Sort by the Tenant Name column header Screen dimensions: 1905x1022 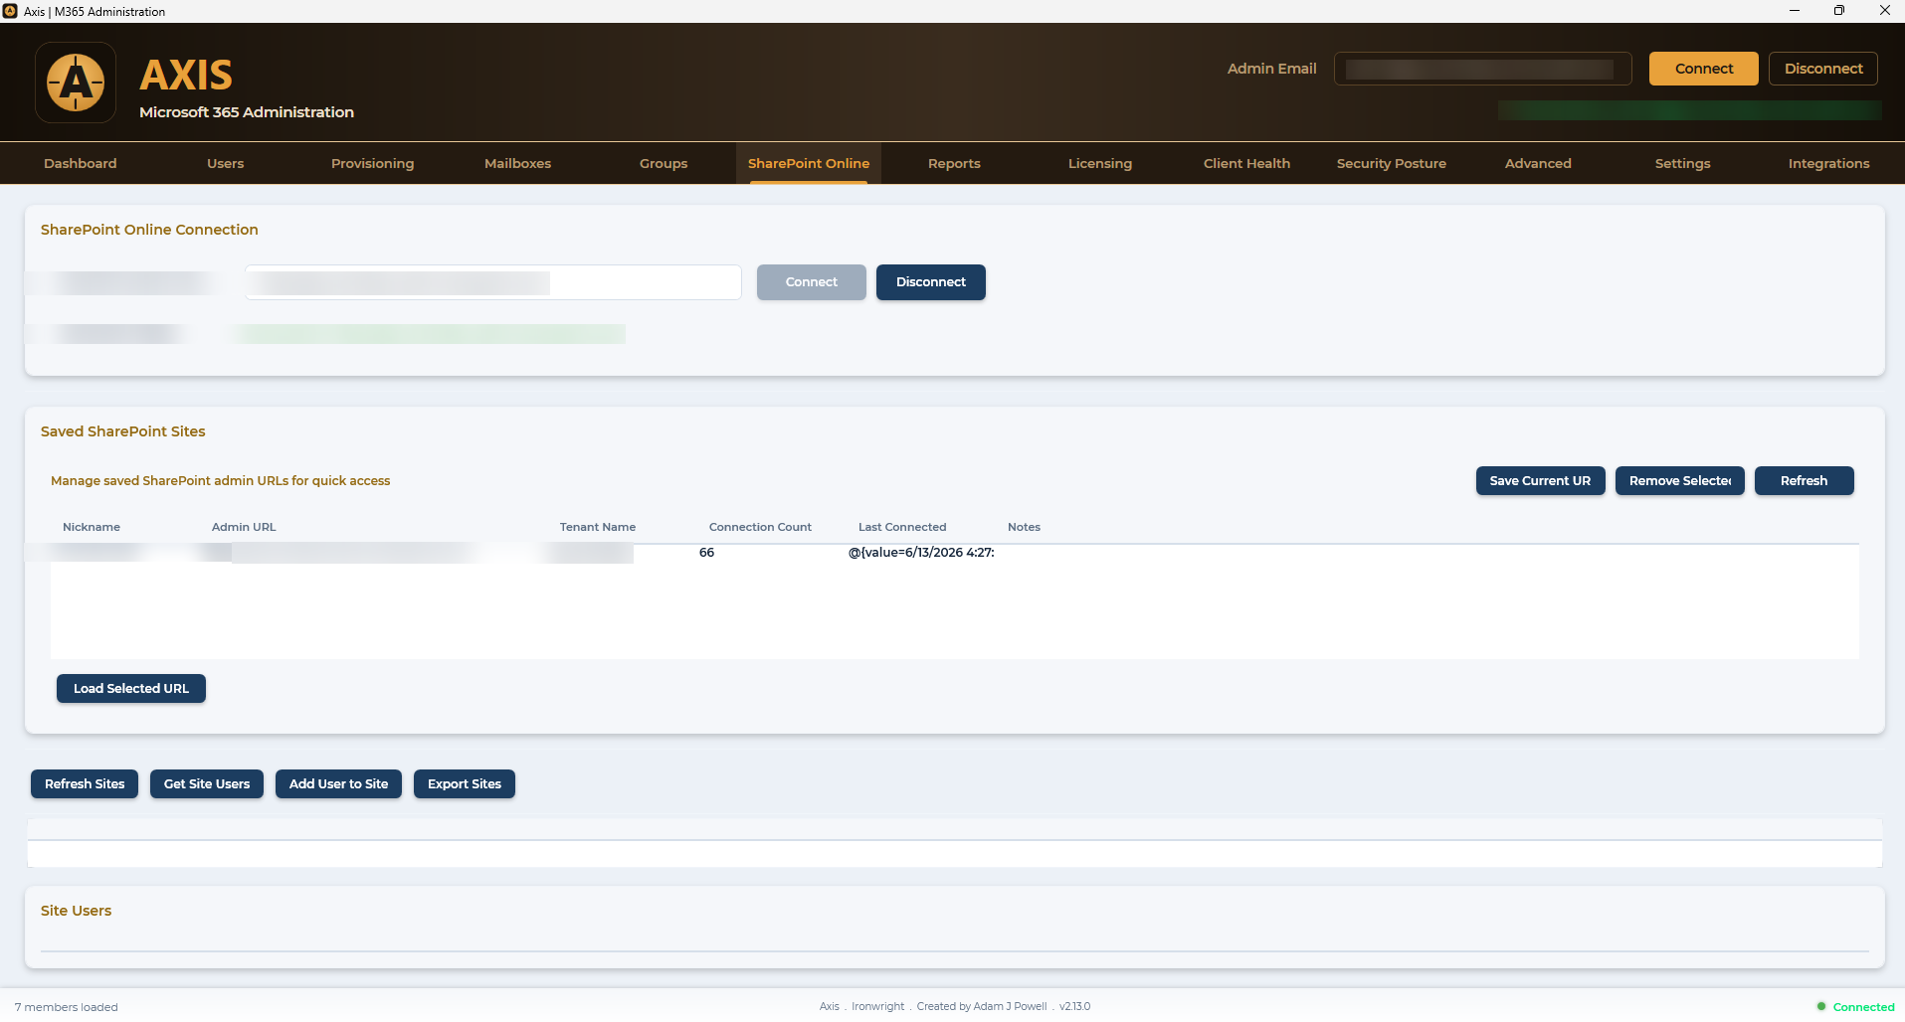coord(598,528)
